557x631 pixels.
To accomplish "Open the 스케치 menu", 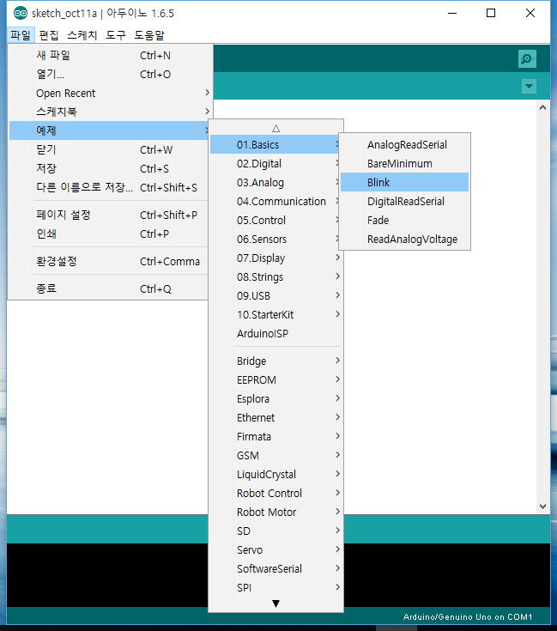I will (x=82, y=35).
